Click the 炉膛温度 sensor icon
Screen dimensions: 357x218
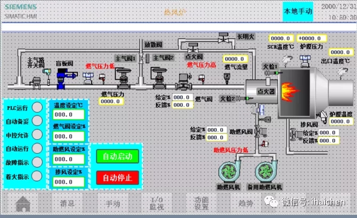pyautogui.click(x=323, y=117)
